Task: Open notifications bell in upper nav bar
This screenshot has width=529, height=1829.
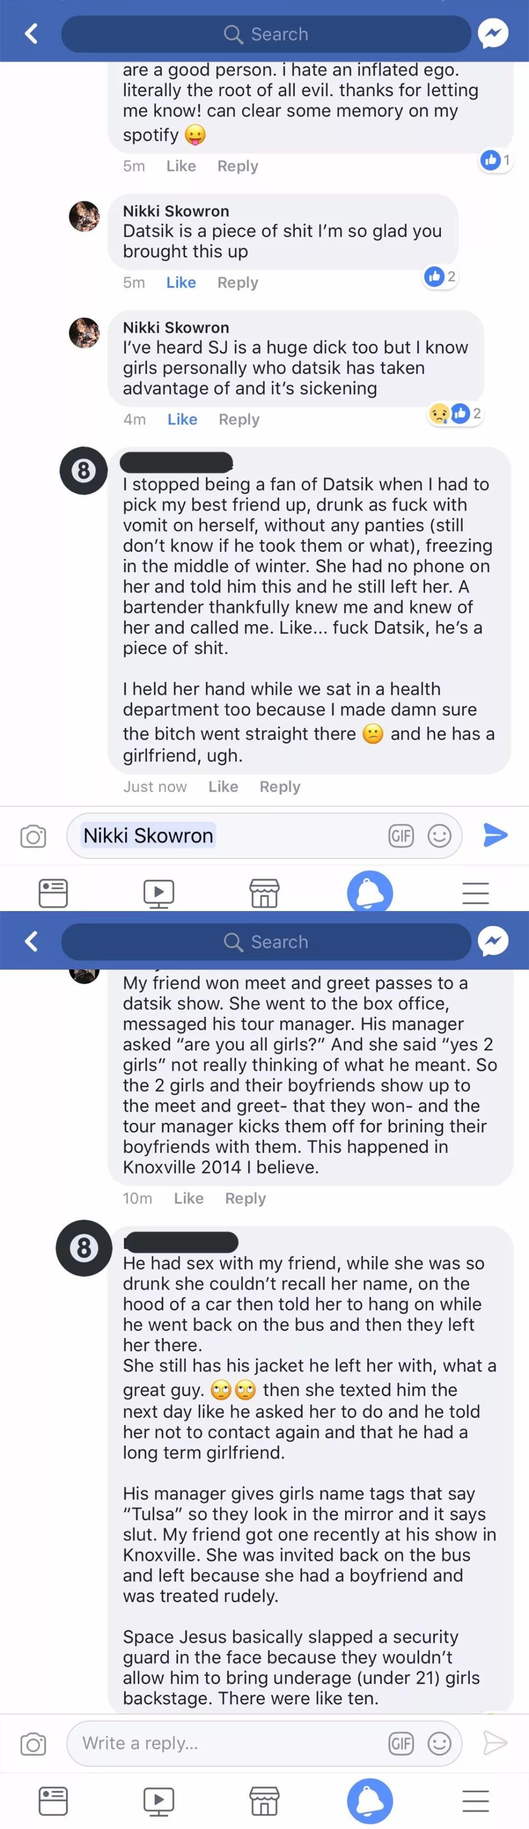Action: tap(370, 892)
